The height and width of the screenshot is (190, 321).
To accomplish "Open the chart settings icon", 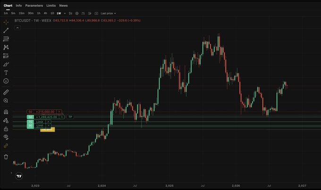I will 77,13.
